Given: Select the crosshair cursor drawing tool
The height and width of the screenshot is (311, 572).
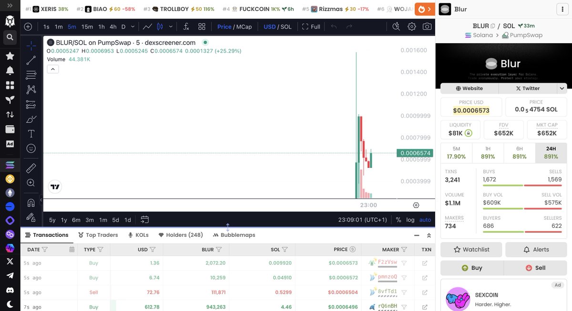Looking at the screenshot, I should [x=31, y=46].
